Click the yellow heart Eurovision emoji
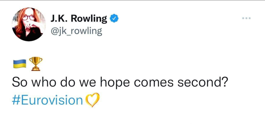 point(92,100)
